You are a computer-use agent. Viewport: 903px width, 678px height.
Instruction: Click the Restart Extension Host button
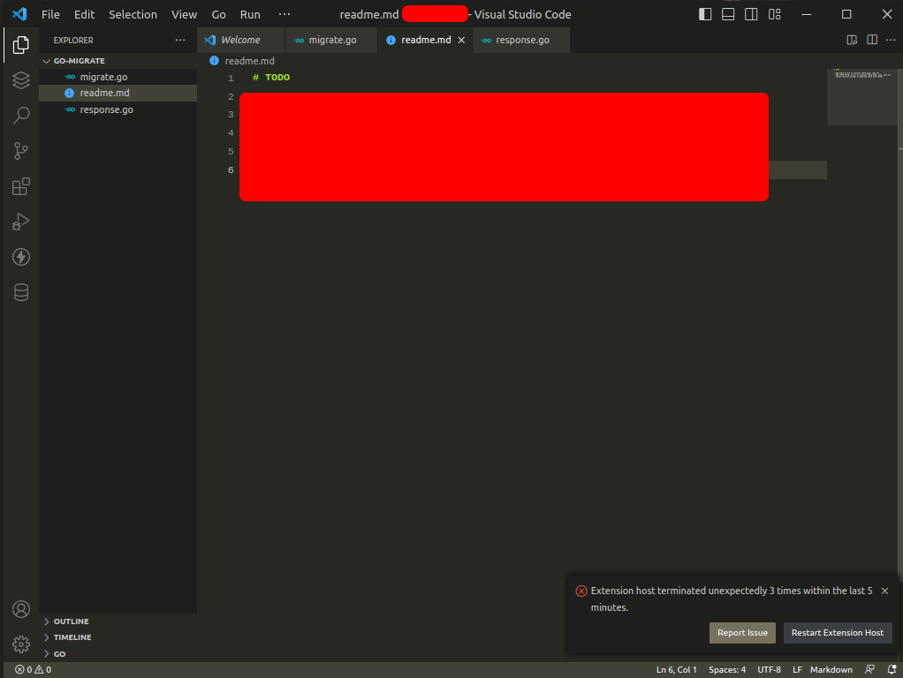click(837, 633)
